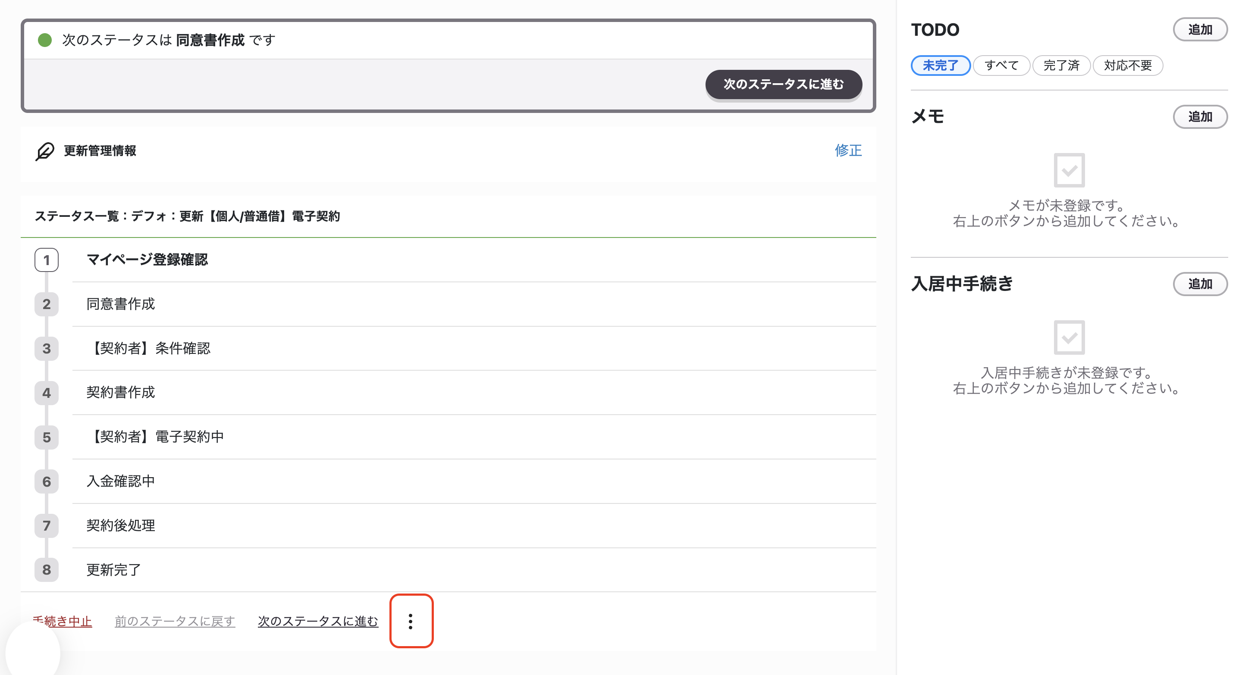The width and height of the screenshot is (1242, 675).
Task: Click the 入居中手続き empty checkmark placeholder icon
Action: pos(1069,337)
